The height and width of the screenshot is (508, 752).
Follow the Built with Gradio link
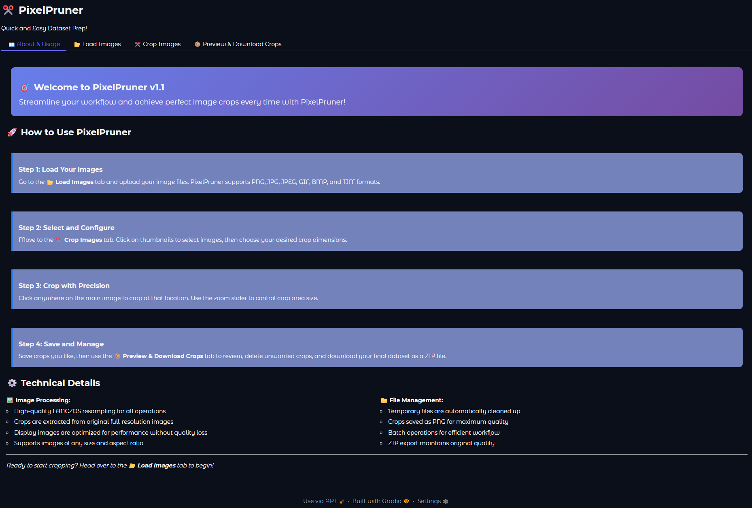point(381,501)
